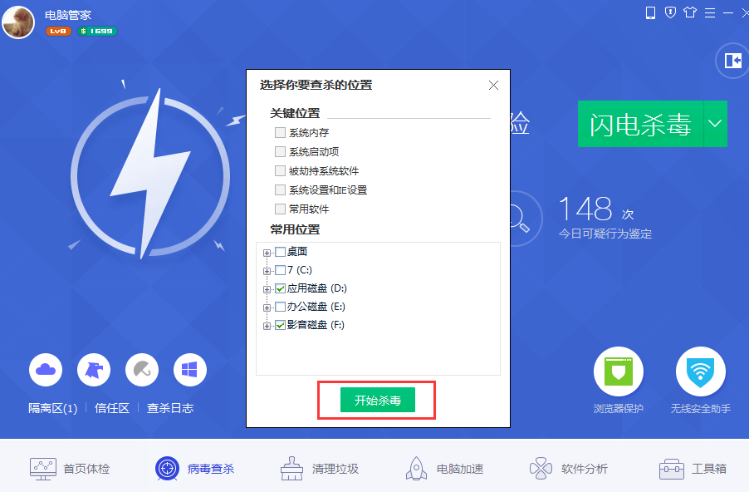
Task: Expand the 桌面 tree node
Action: tap(267, 253)
